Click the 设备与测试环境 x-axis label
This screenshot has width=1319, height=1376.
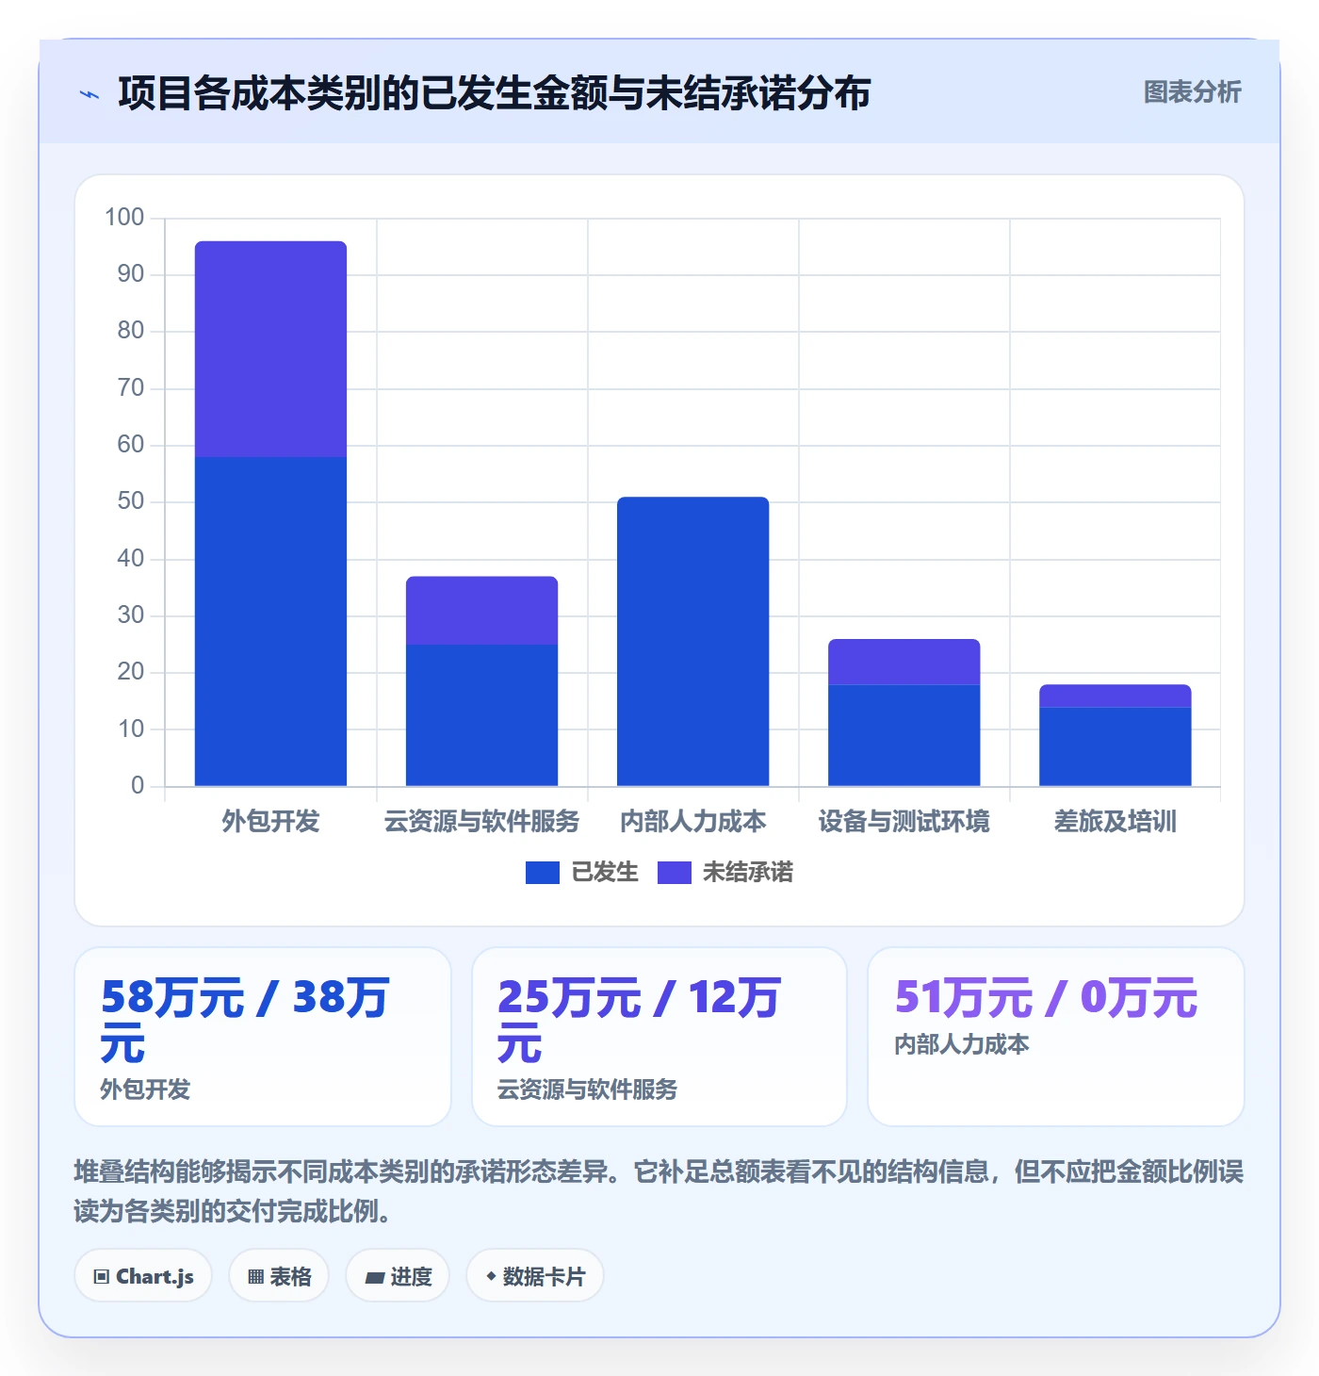pos(904,822)
